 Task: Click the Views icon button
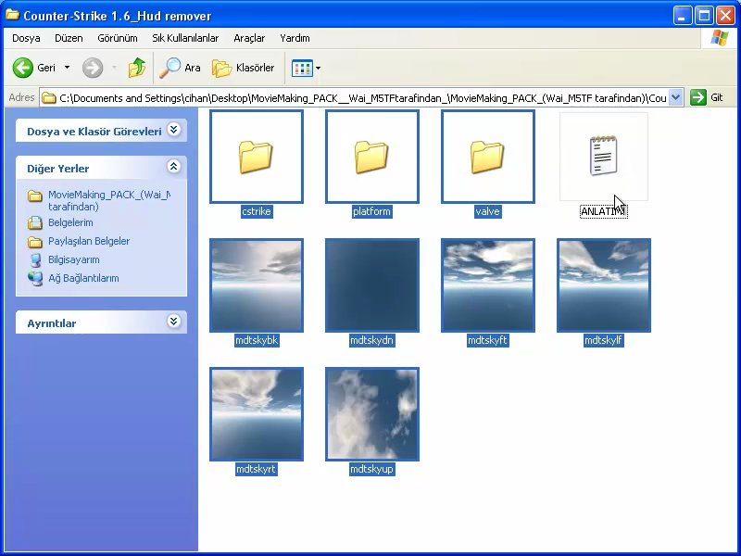point(303,68)
